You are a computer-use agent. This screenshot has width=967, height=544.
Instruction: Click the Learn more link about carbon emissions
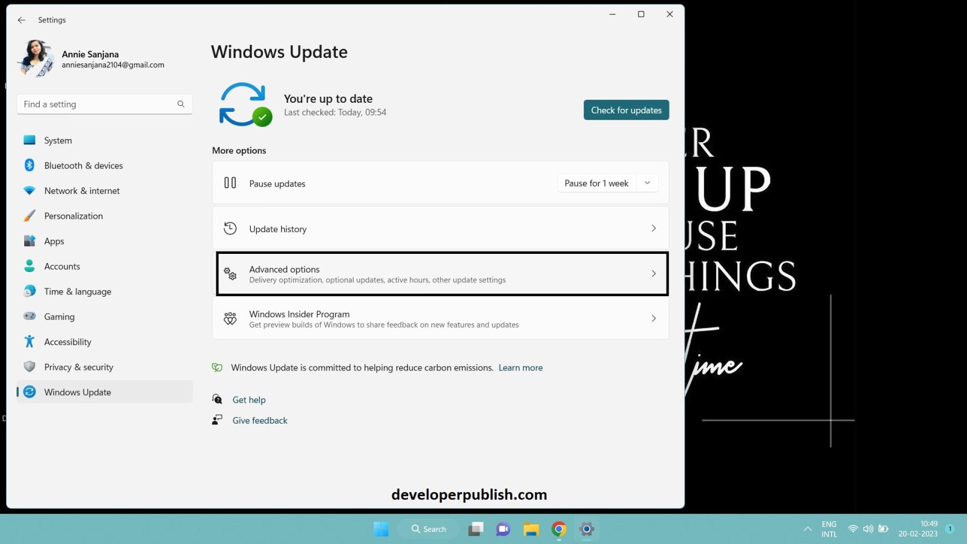click(520, 367)
